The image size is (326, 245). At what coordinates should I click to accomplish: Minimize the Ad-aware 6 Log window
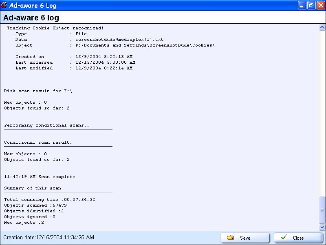302,5
